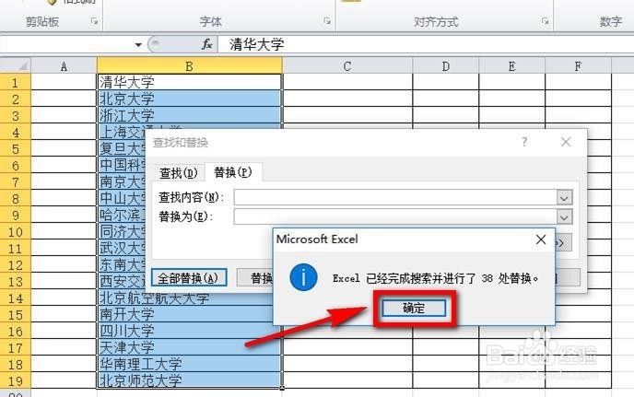Close the Microsoft Excel message box
This screenshot has height=397, width=634.
541,239
